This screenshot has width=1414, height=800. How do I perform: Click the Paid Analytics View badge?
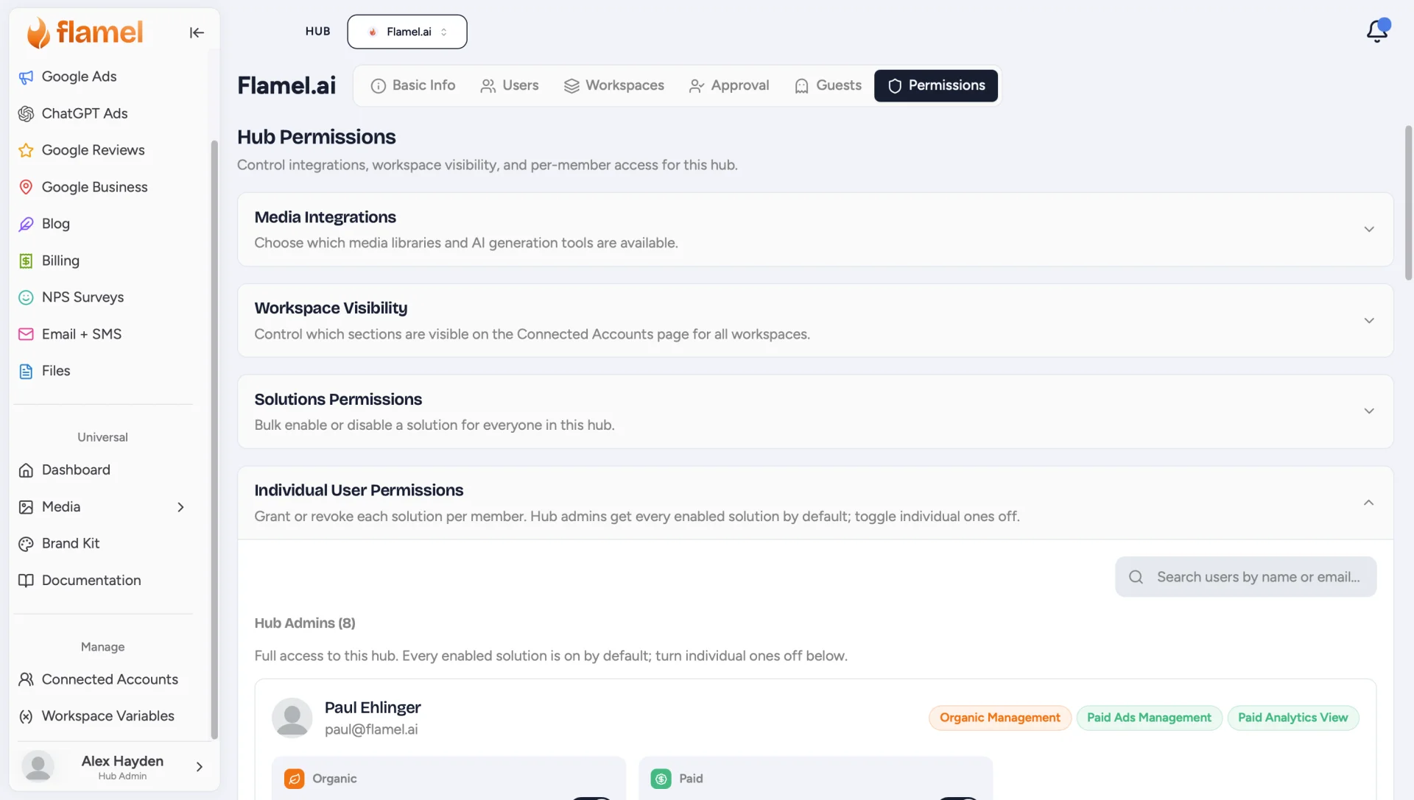[x=1293, y=718]
